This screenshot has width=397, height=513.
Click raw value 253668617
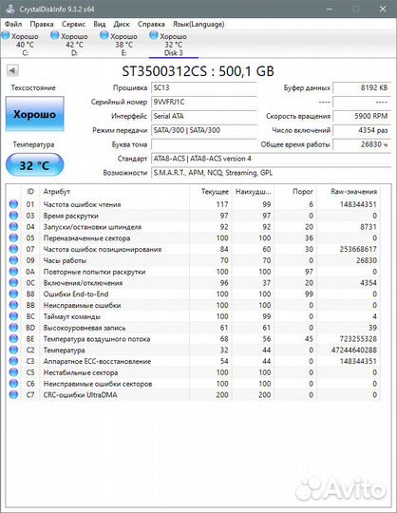point(358,249)
